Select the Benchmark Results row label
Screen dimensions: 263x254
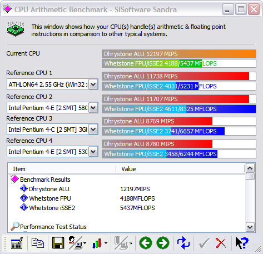click(x=45, y=180)
